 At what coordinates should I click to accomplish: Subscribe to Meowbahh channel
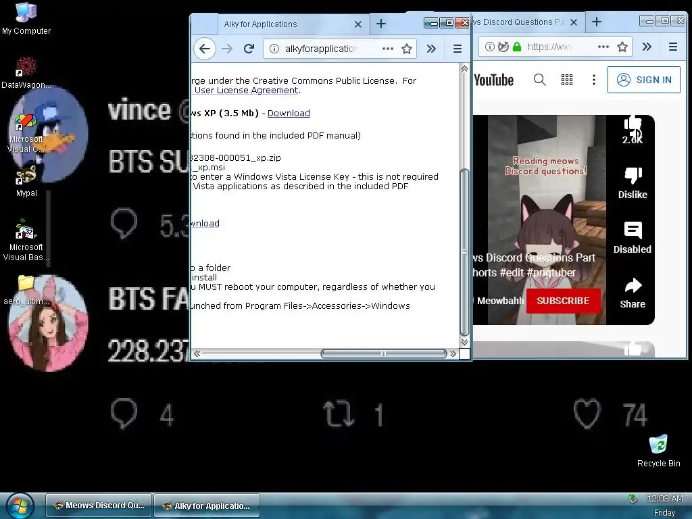tap(563, 301)
